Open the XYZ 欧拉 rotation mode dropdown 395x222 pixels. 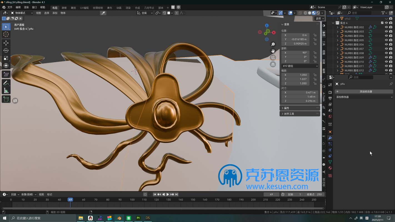(300, 66)
